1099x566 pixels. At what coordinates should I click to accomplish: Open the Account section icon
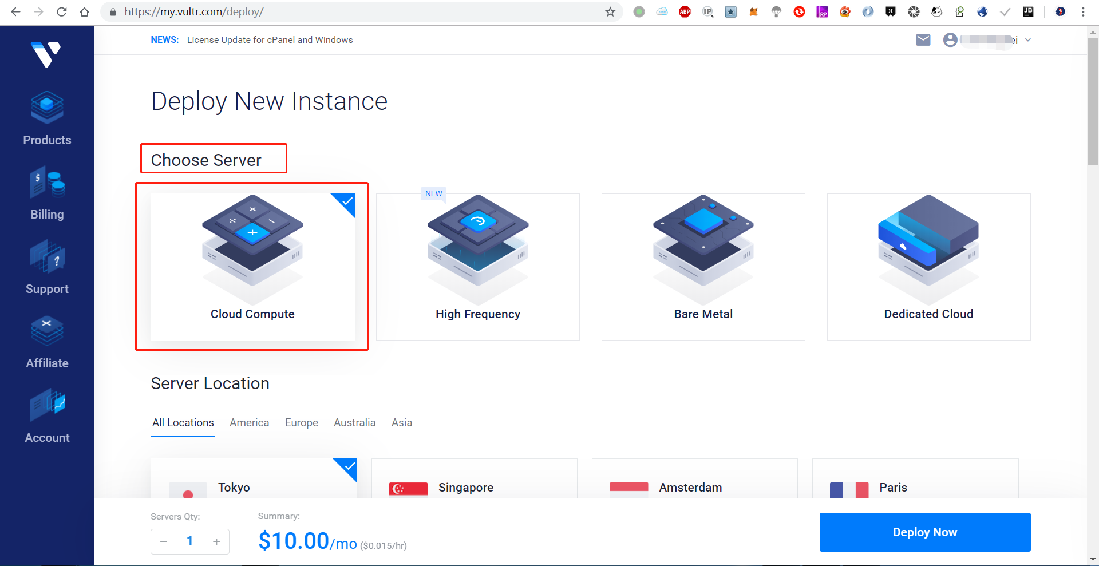click(47, 405)
